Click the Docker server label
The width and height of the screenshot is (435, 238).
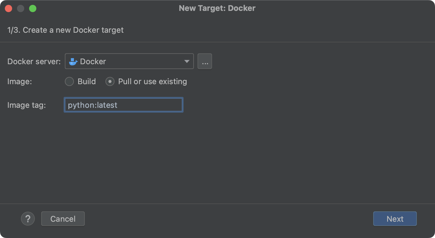[34, 61]
